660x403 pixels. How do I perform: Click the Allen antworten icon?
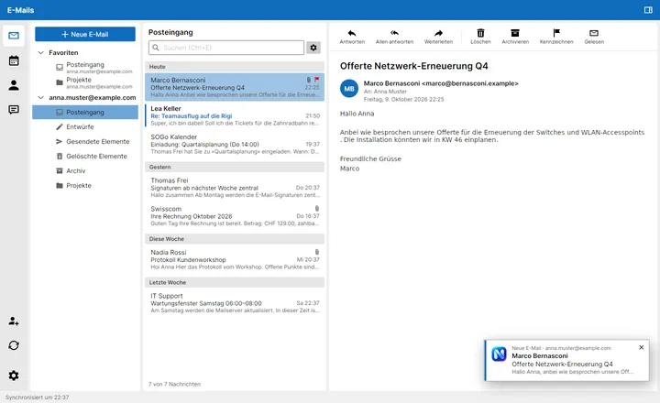[x=394, y=33]
